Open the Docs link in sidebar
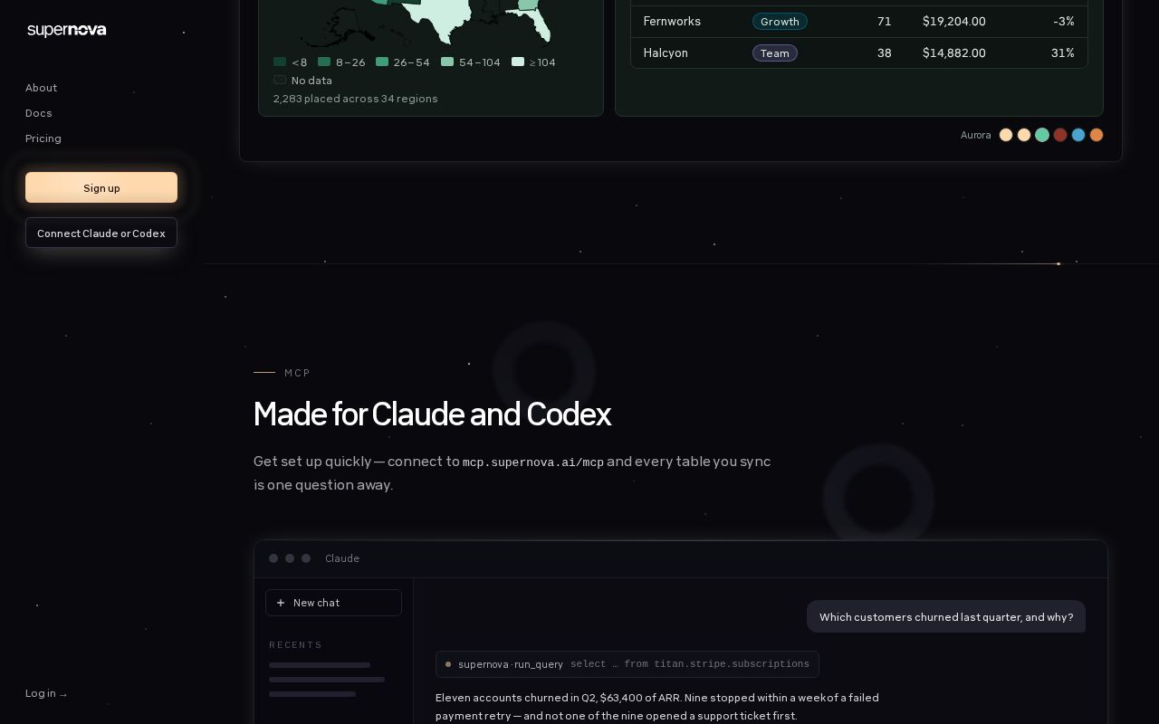 [39, 113]
